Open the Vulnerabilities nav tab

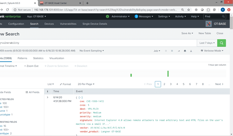(x=68, y=24)
